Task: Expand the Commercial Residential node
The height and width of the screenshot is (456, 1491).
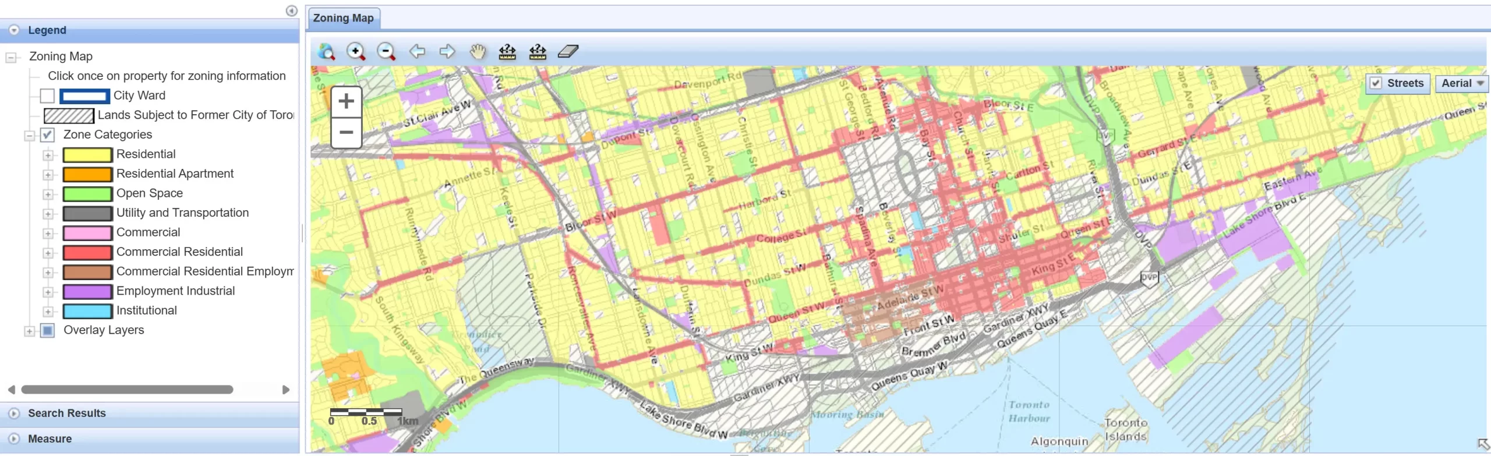Action: pyautogui.click(x=48, y=253)
